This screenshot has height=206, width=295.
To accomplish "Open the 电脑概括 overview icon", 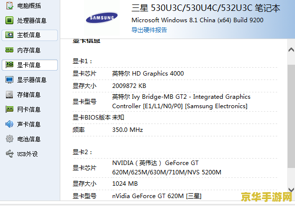I will click(9, 5).
